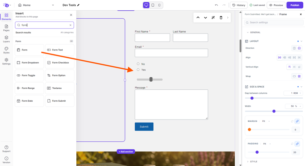
Task: Set Wrap to no-wrap option
Action: tap(294, 76)
